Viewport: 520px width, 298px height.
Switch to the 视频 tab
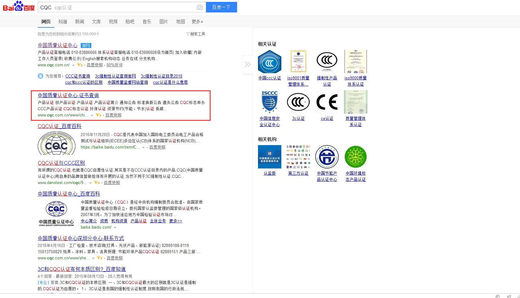113,21
